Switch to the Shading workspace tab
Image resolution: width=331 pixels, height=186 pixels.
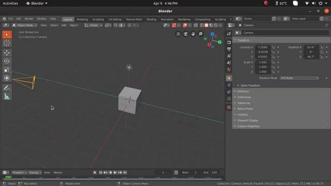(152, 19)
